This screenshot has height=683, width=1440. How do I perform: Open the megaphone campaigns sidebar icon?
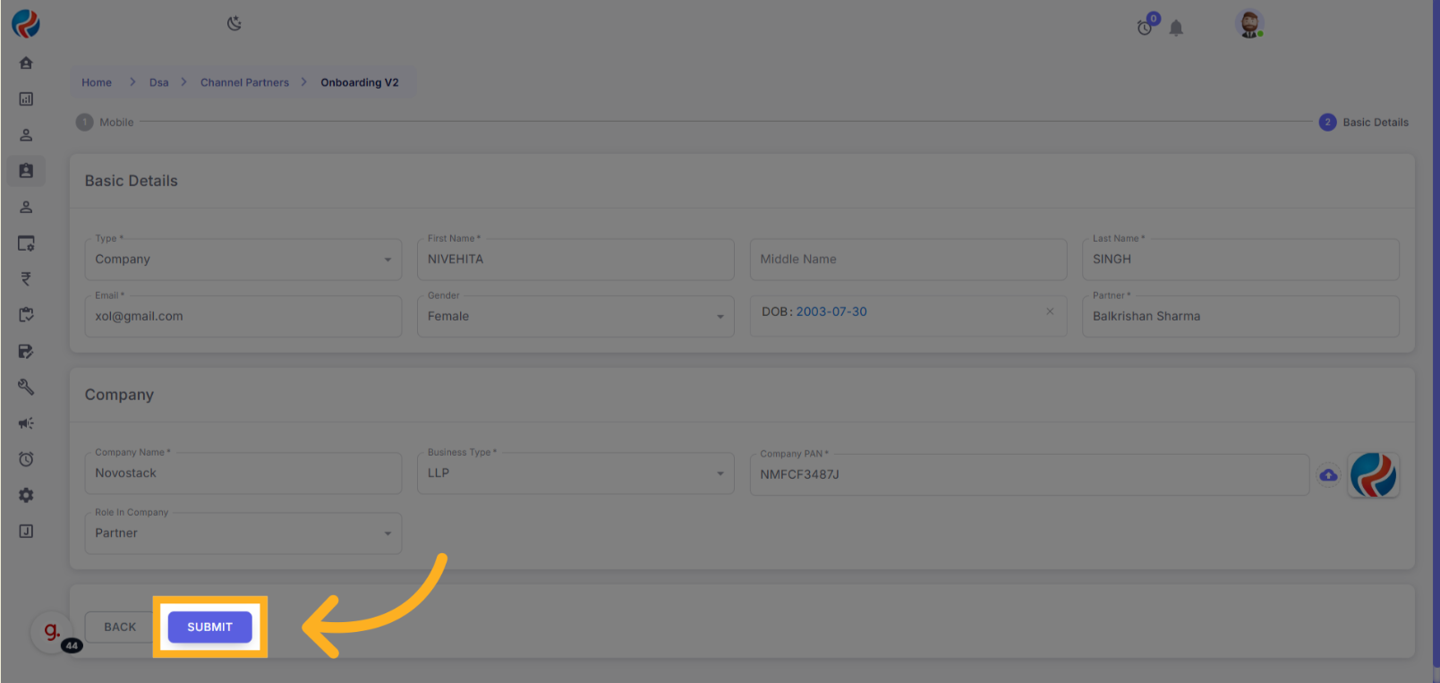(26, 423)
